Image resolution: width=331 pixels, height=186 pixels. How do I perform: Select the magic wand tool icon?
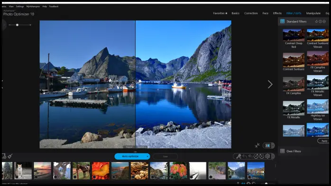tap(239, 156)
